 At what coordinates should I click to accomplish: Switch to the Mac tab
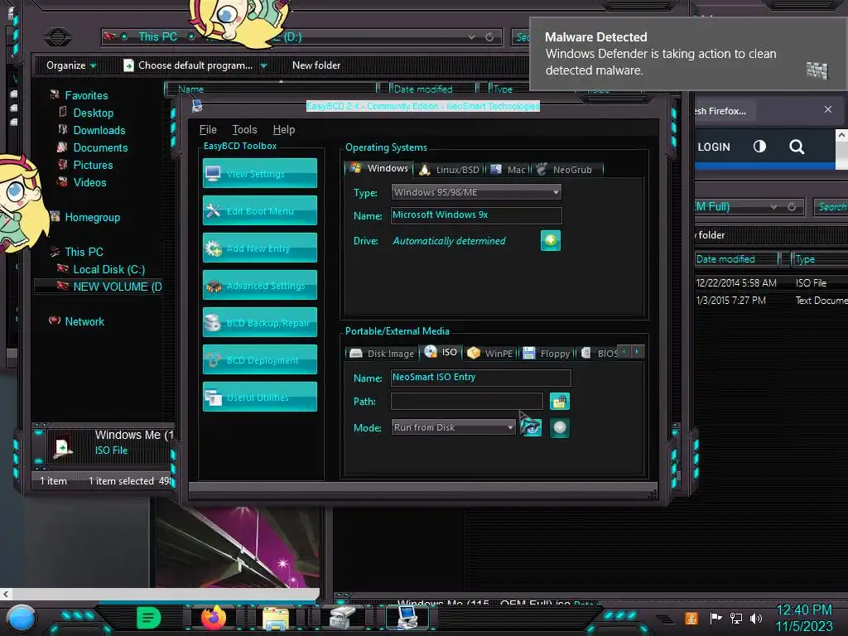pyautogui.click(x=508, y=170)
